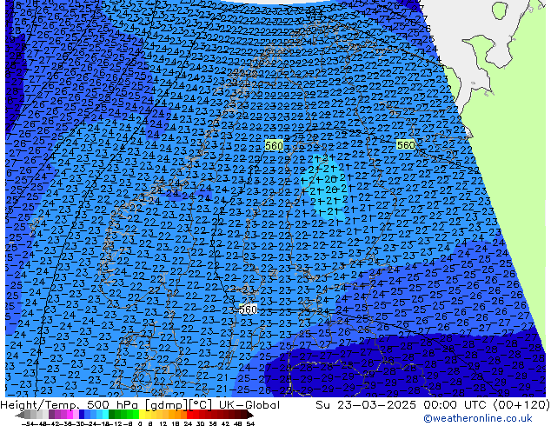
Task: Pick the cyan legend swatch
Action: pos(105,414)
